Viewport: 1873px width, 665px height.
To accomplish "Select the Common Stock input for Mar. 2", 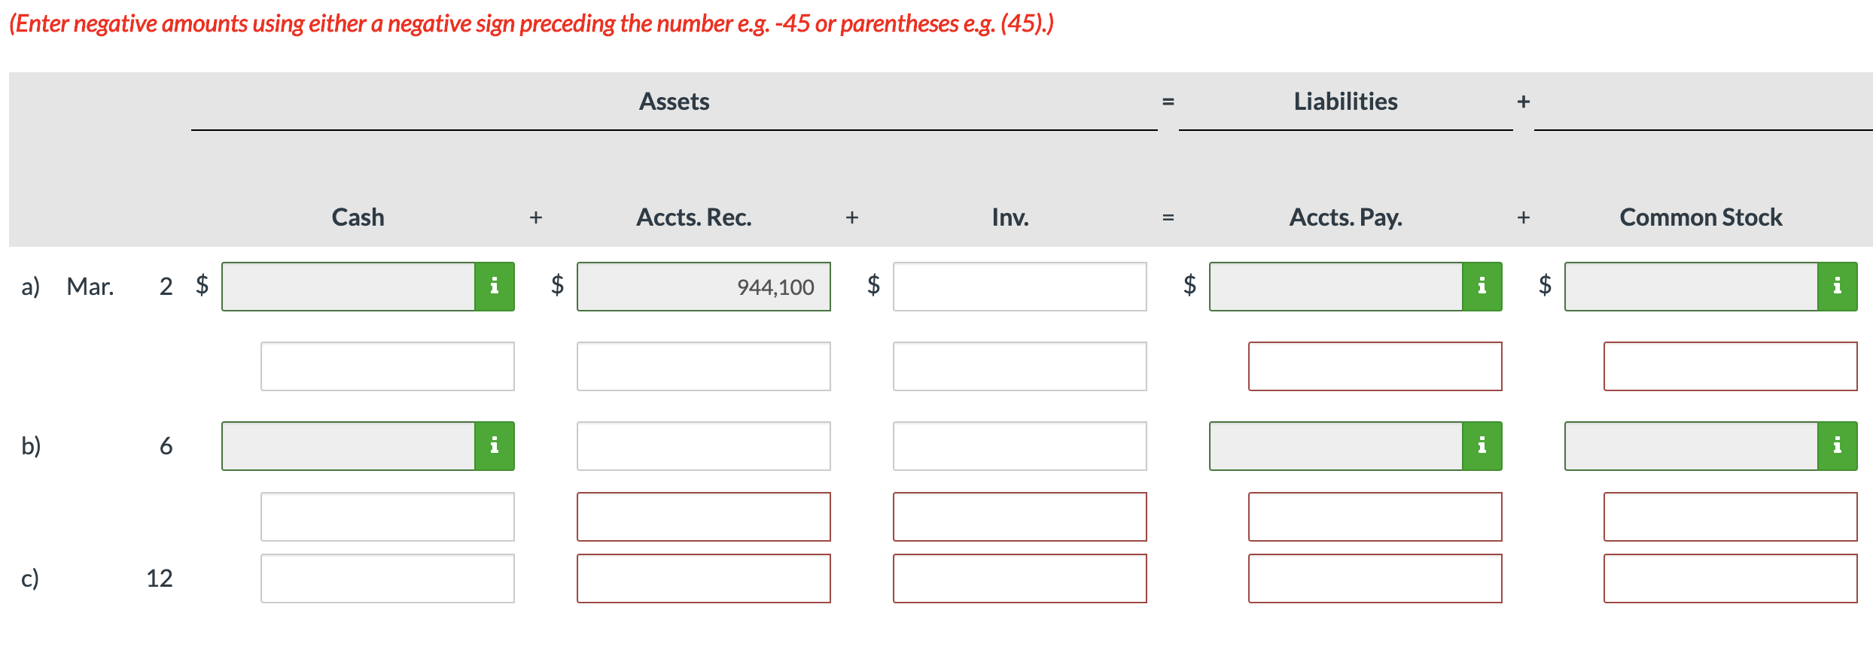I will (x=1692, y=287).
